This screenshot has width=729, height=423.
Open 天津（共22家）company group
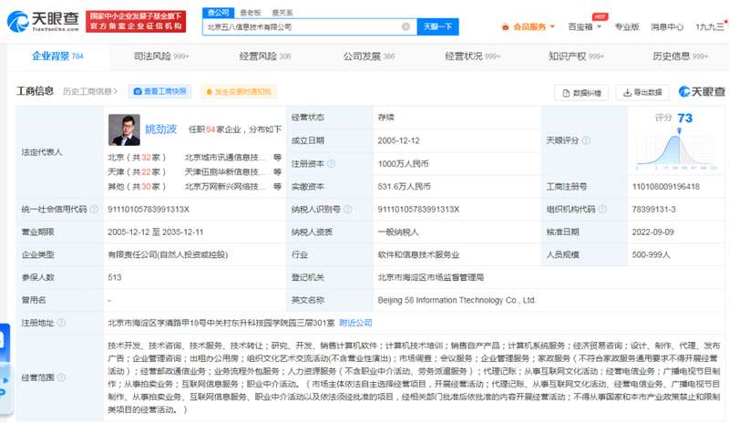click(137, 171)
